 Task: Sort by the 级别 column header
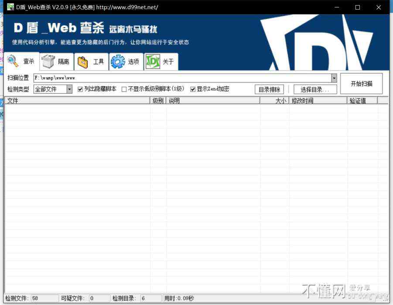coord(158,101)
